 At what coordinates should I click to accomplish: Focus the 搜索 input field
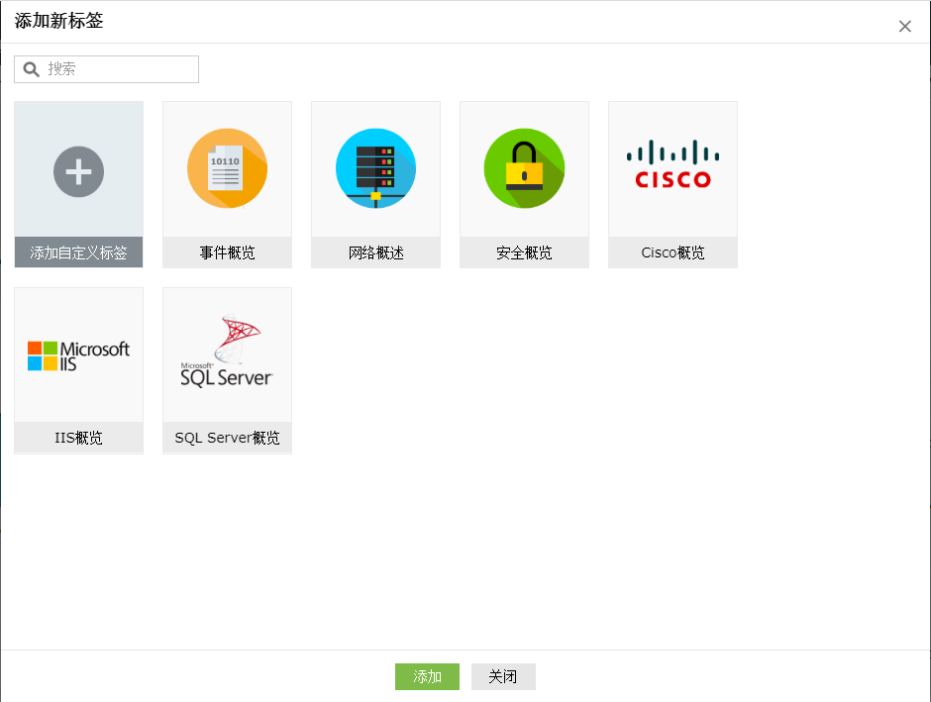pyautogui.click(x=106, y=69)
